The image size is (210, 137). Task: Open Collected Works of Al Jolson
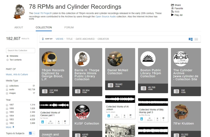117,108
